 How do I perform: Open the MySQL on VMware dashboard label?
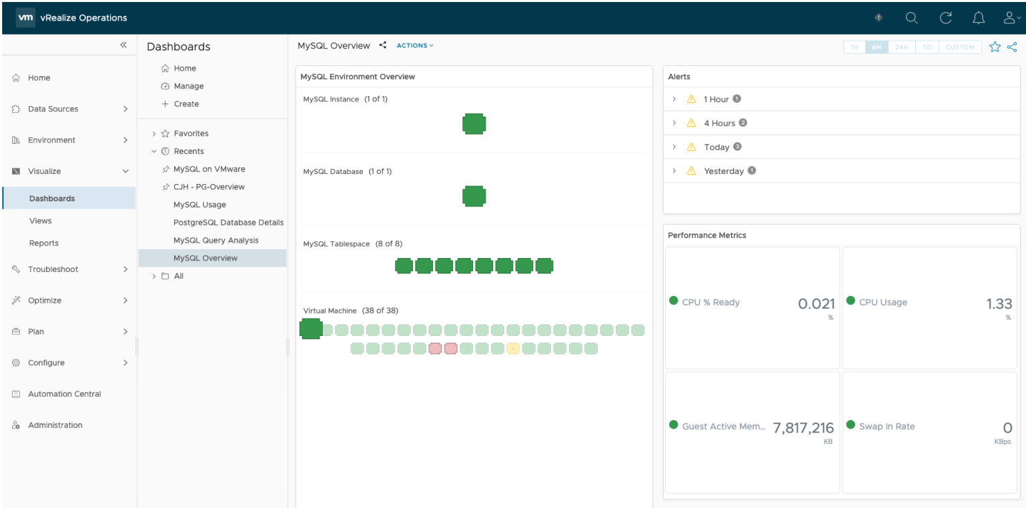(209, 169)
